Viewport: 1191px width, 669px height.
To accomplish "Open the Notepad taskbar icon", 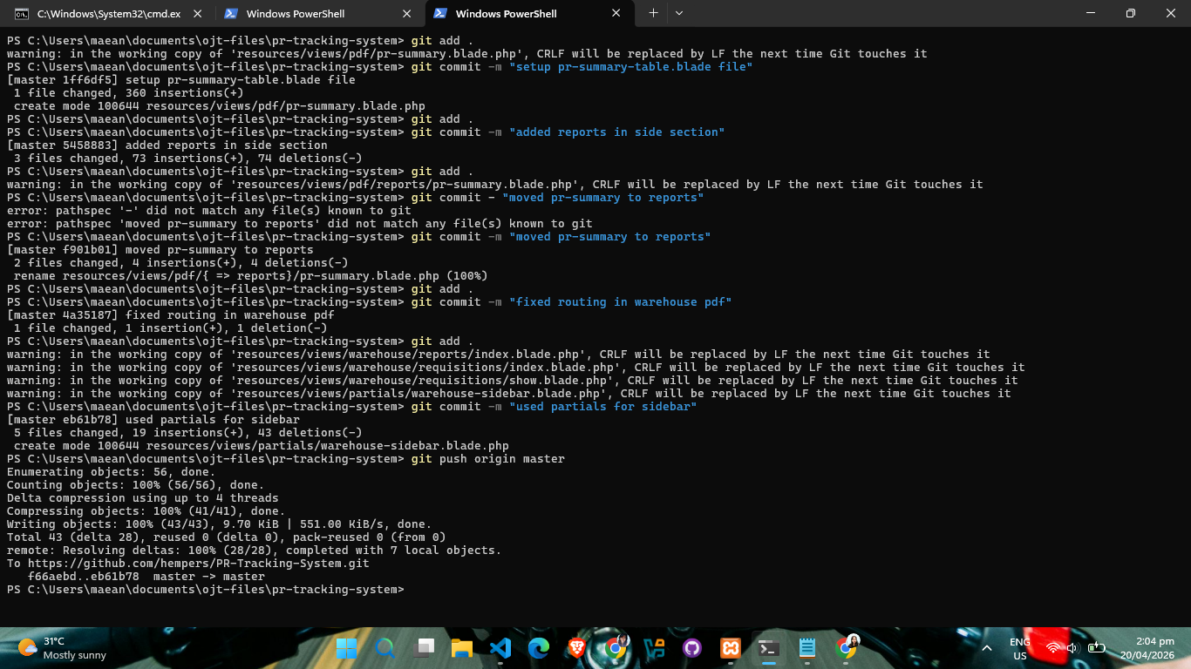I will (807, 648).
